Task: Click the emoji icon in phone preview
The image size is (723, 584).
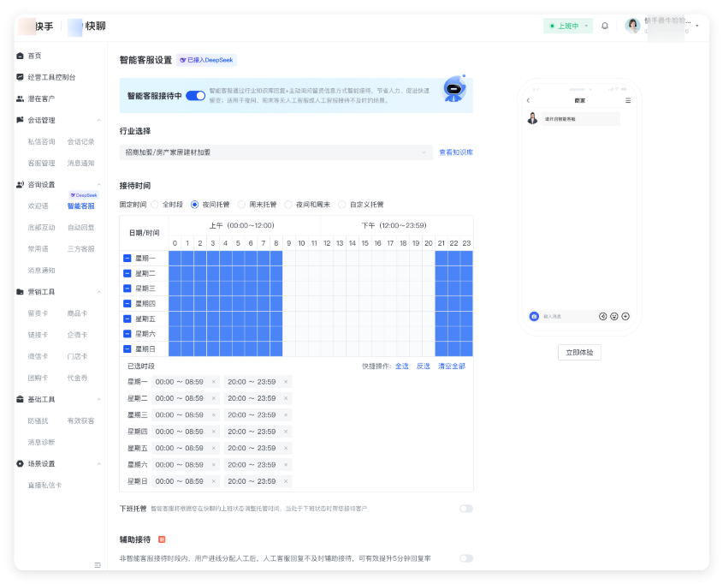Action: point(614,316)
